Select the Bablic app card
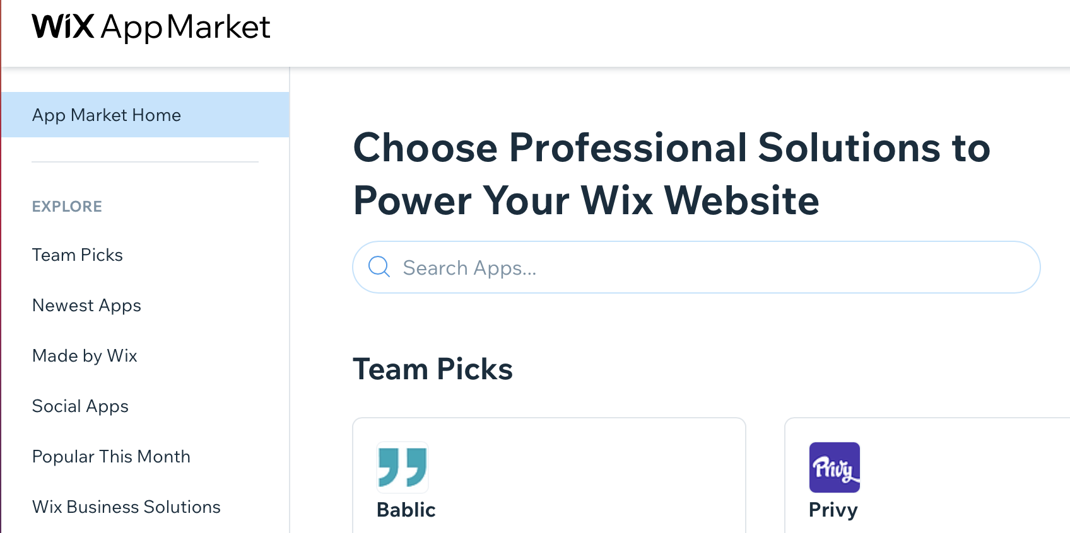Image resolution: width=1070 pixels, height=533 pixels. 549,476
